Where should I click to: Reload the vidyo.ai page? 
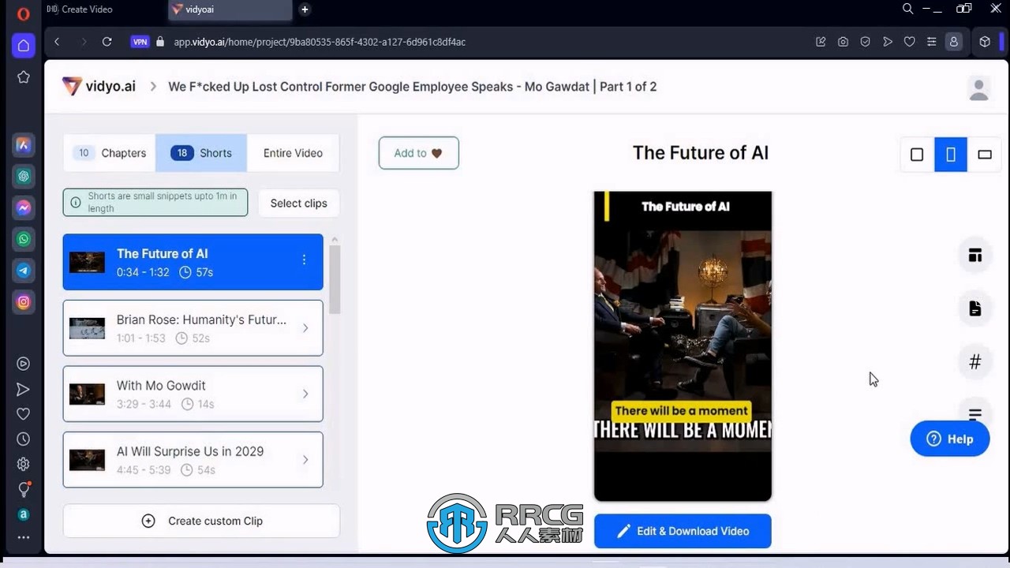click(x=107, y=42)
